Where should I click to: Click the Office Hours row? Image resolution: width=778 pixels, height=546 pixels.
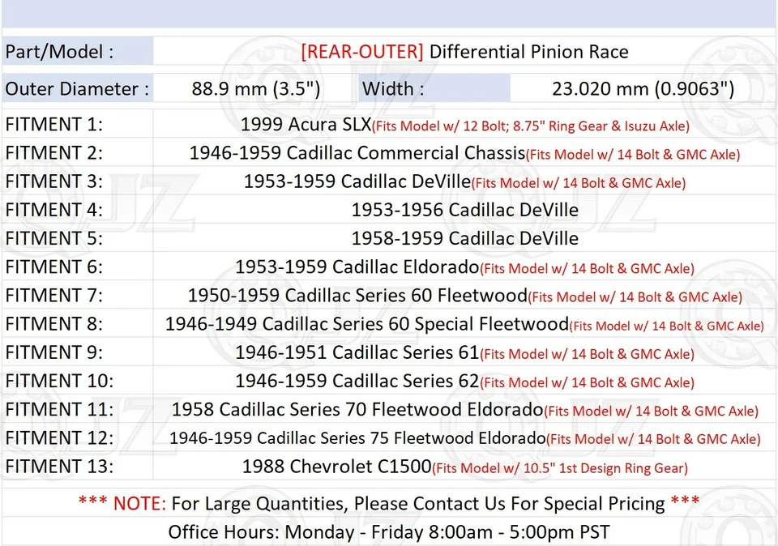(x=389, y=532)
